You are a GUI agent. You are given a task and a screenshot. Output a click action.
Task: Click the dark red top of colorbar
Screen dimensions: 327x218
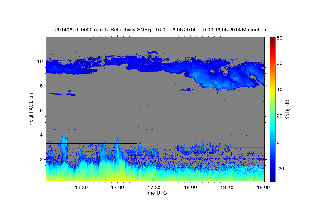coord(272,39)
